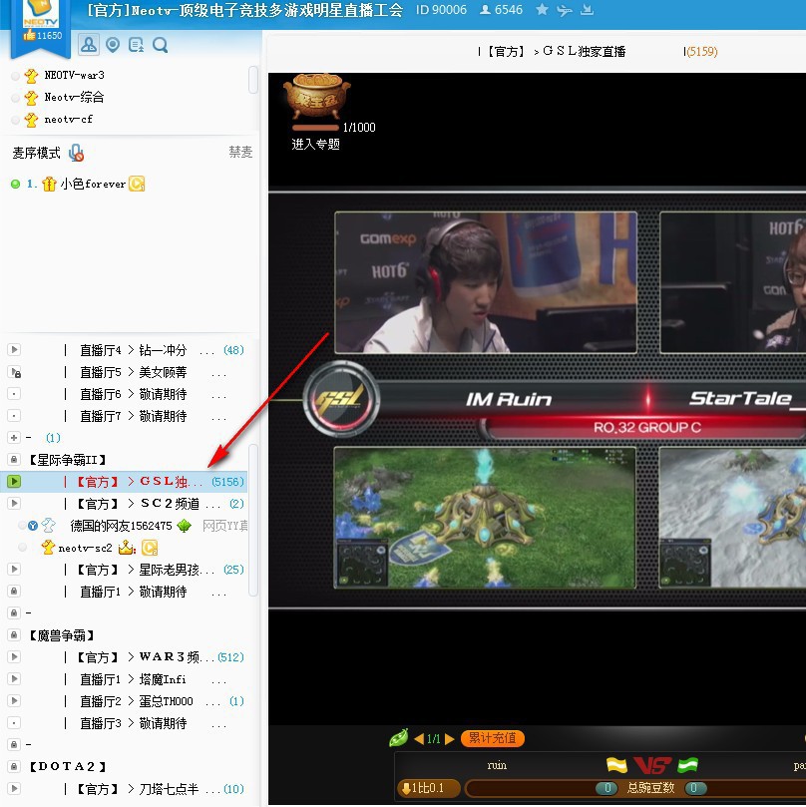
Task: Click the green bean icon below the video
Action: click(x=399, y=738)
